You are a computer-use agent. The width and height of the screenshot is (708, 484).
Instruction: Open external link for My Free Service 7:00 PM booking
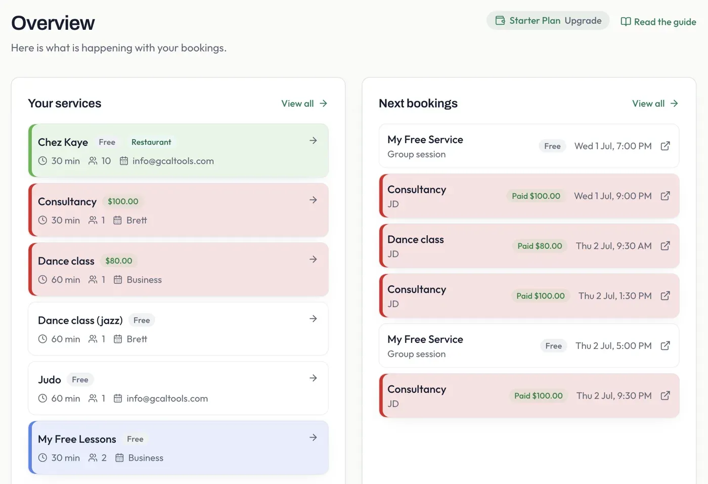point(665,146)
